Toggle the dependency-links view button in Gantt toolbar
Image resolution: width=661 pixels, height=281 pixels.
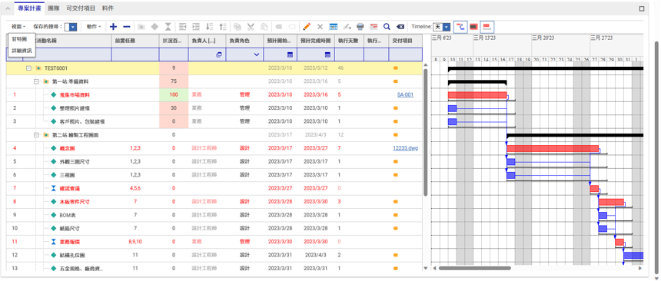(460, 27)
